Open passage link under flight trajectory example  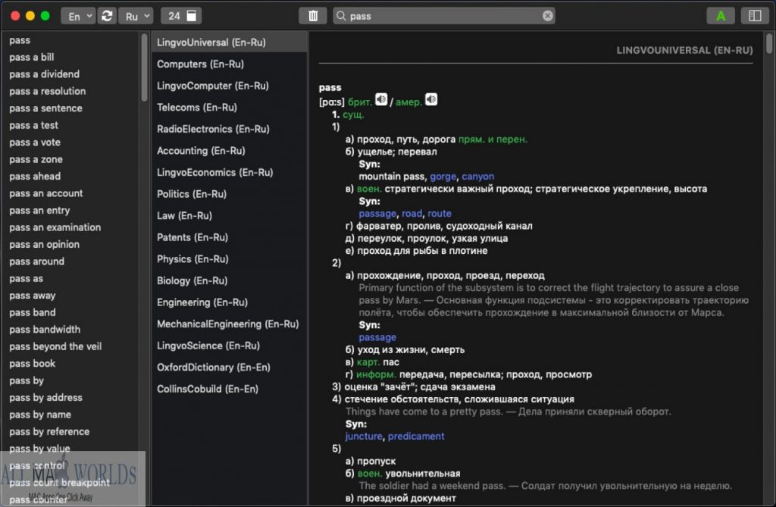pyautogui.click(x=377, y=337)
